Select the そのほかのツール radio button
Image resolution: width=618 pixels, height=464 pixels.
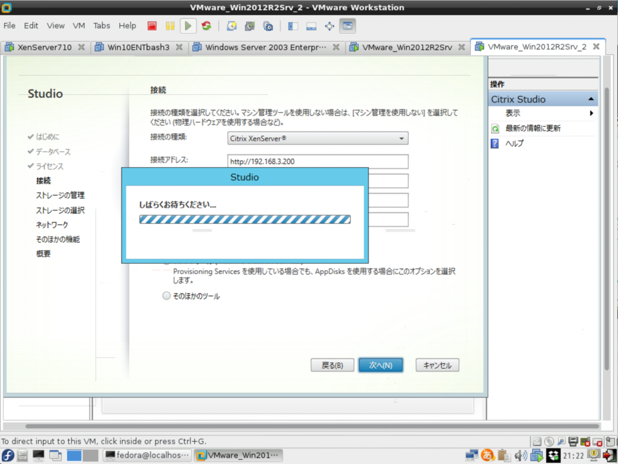tap(167, 296)
